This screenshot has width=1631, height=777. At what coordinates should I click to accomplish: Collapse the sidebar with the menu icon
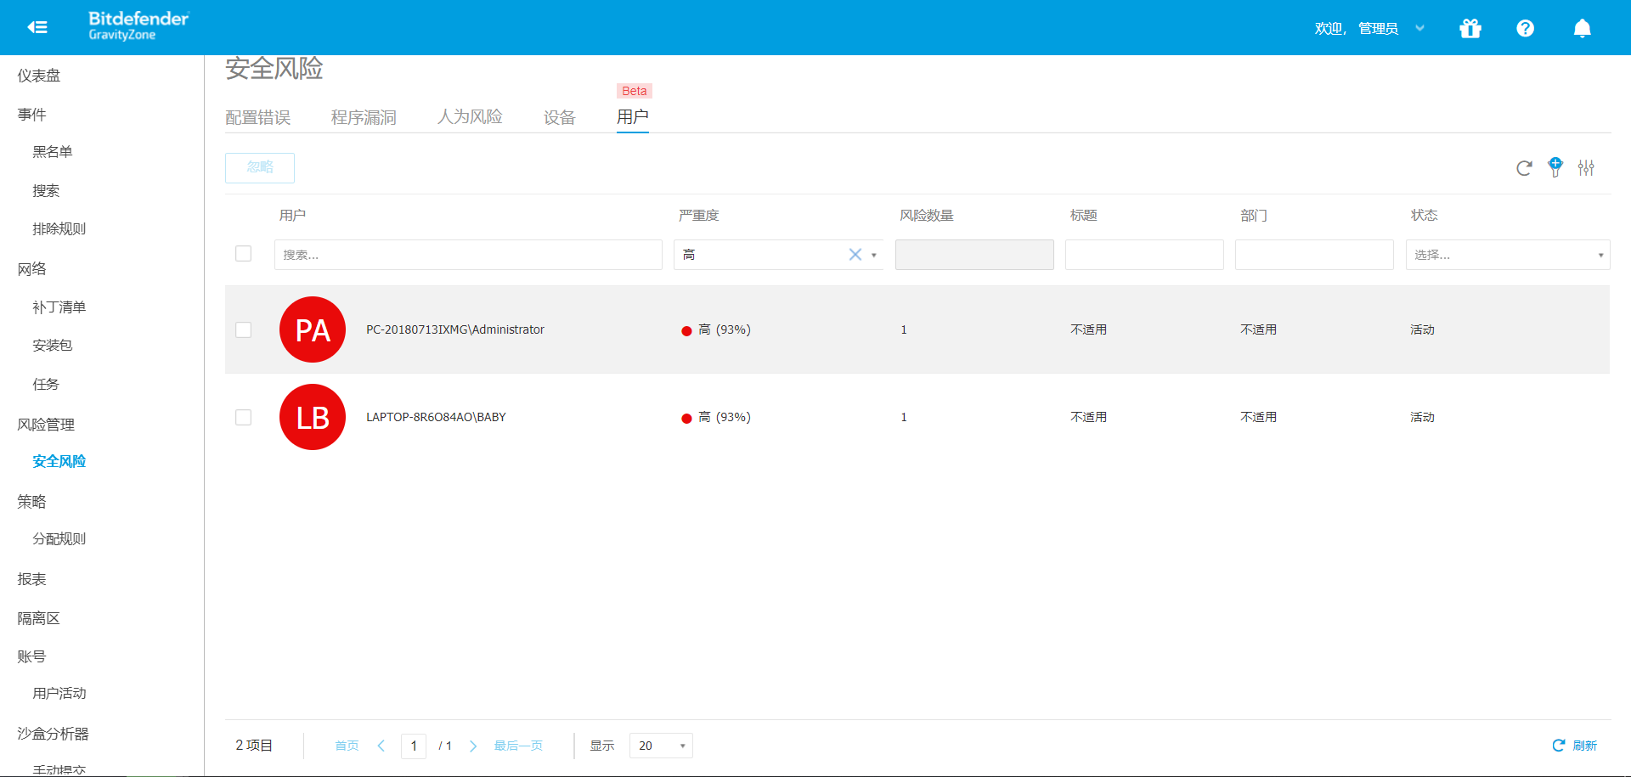(x=37, y=27)
